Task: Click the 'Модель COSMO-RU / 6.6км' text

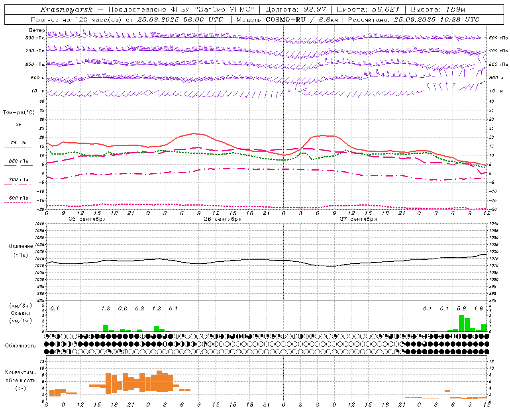Action: click(x=287, y=20)
